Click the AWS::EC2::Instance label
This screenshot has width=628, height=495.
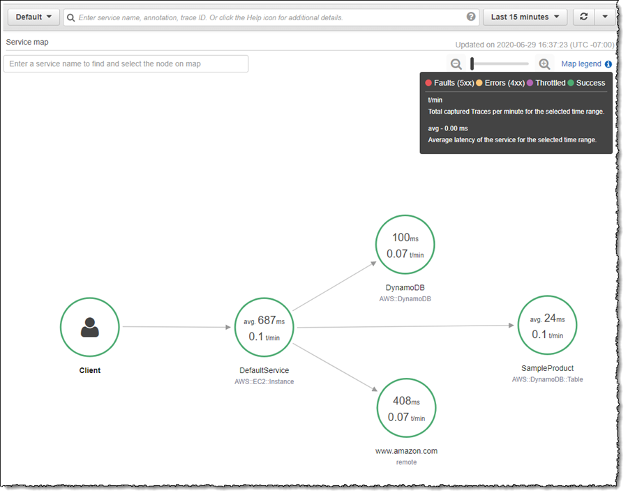click(x=264, y=381)
